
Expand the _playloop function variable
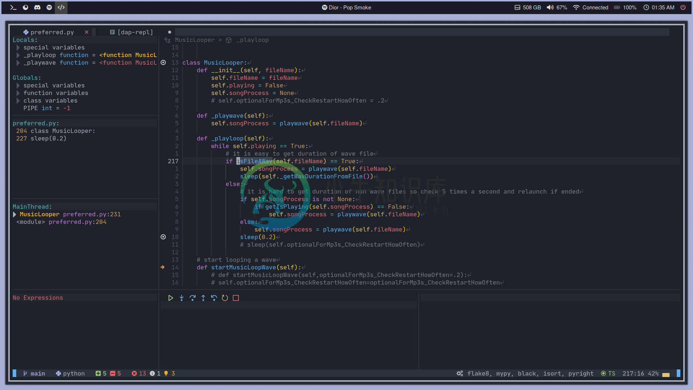[x=18, y=55]
